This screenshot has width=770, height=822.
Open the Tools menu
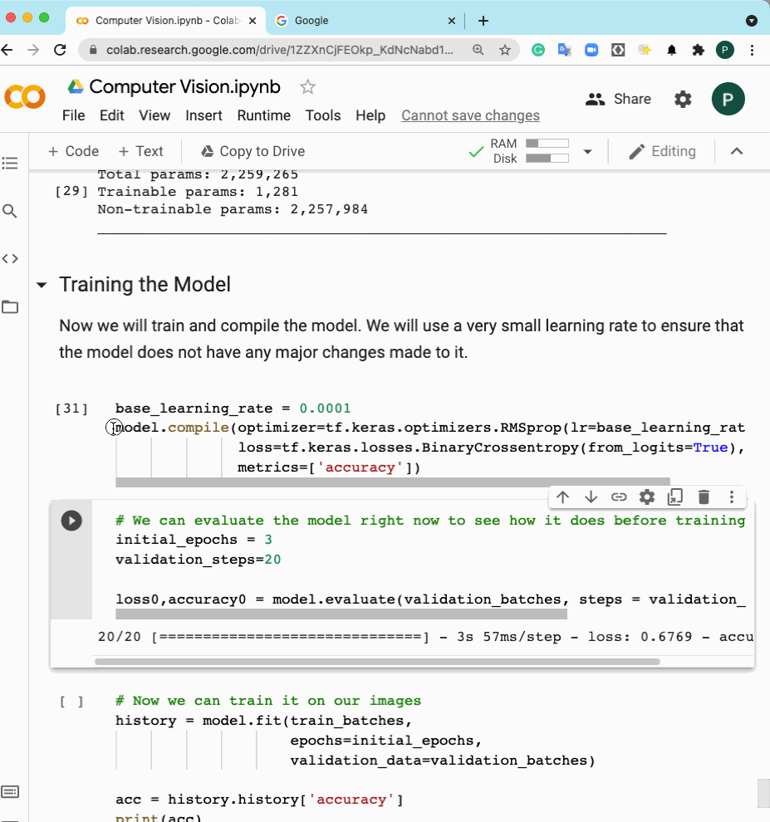point(323,115)
